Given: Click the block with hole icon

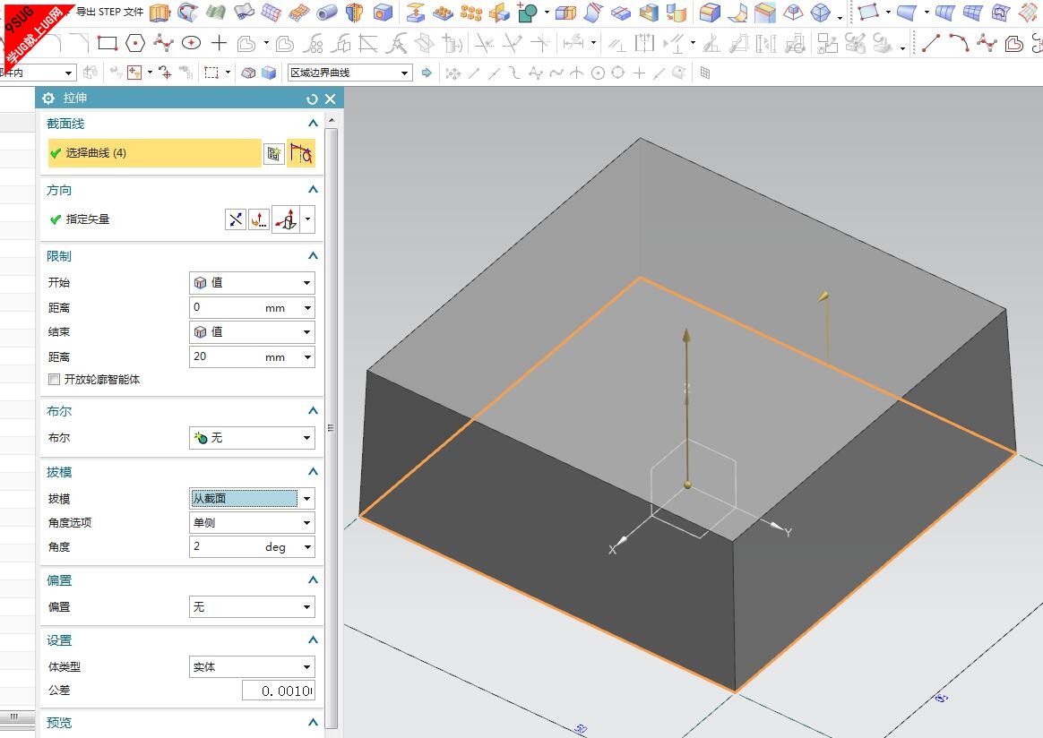Looking at the screenshot, I should click(x=383, y=12).
